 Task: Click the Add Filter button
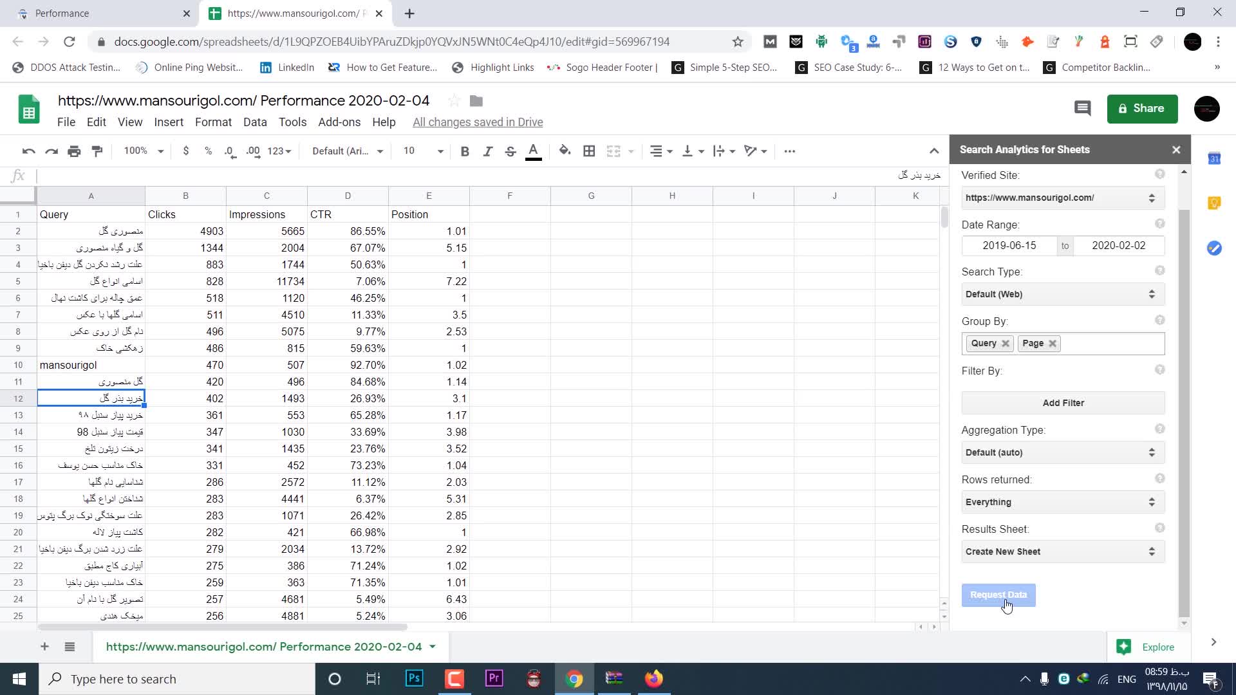click(1063, 403)
